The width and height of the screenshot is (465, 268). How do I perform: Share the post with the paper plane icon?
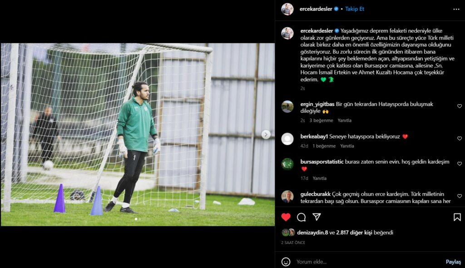click(x=317, y=217)
